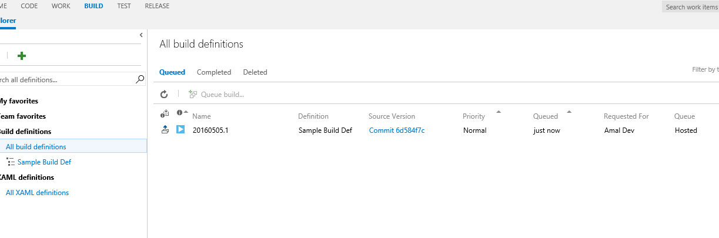Collapse the left pane with the chevron
The image size is (719, 238).
(x=141, y=35)
